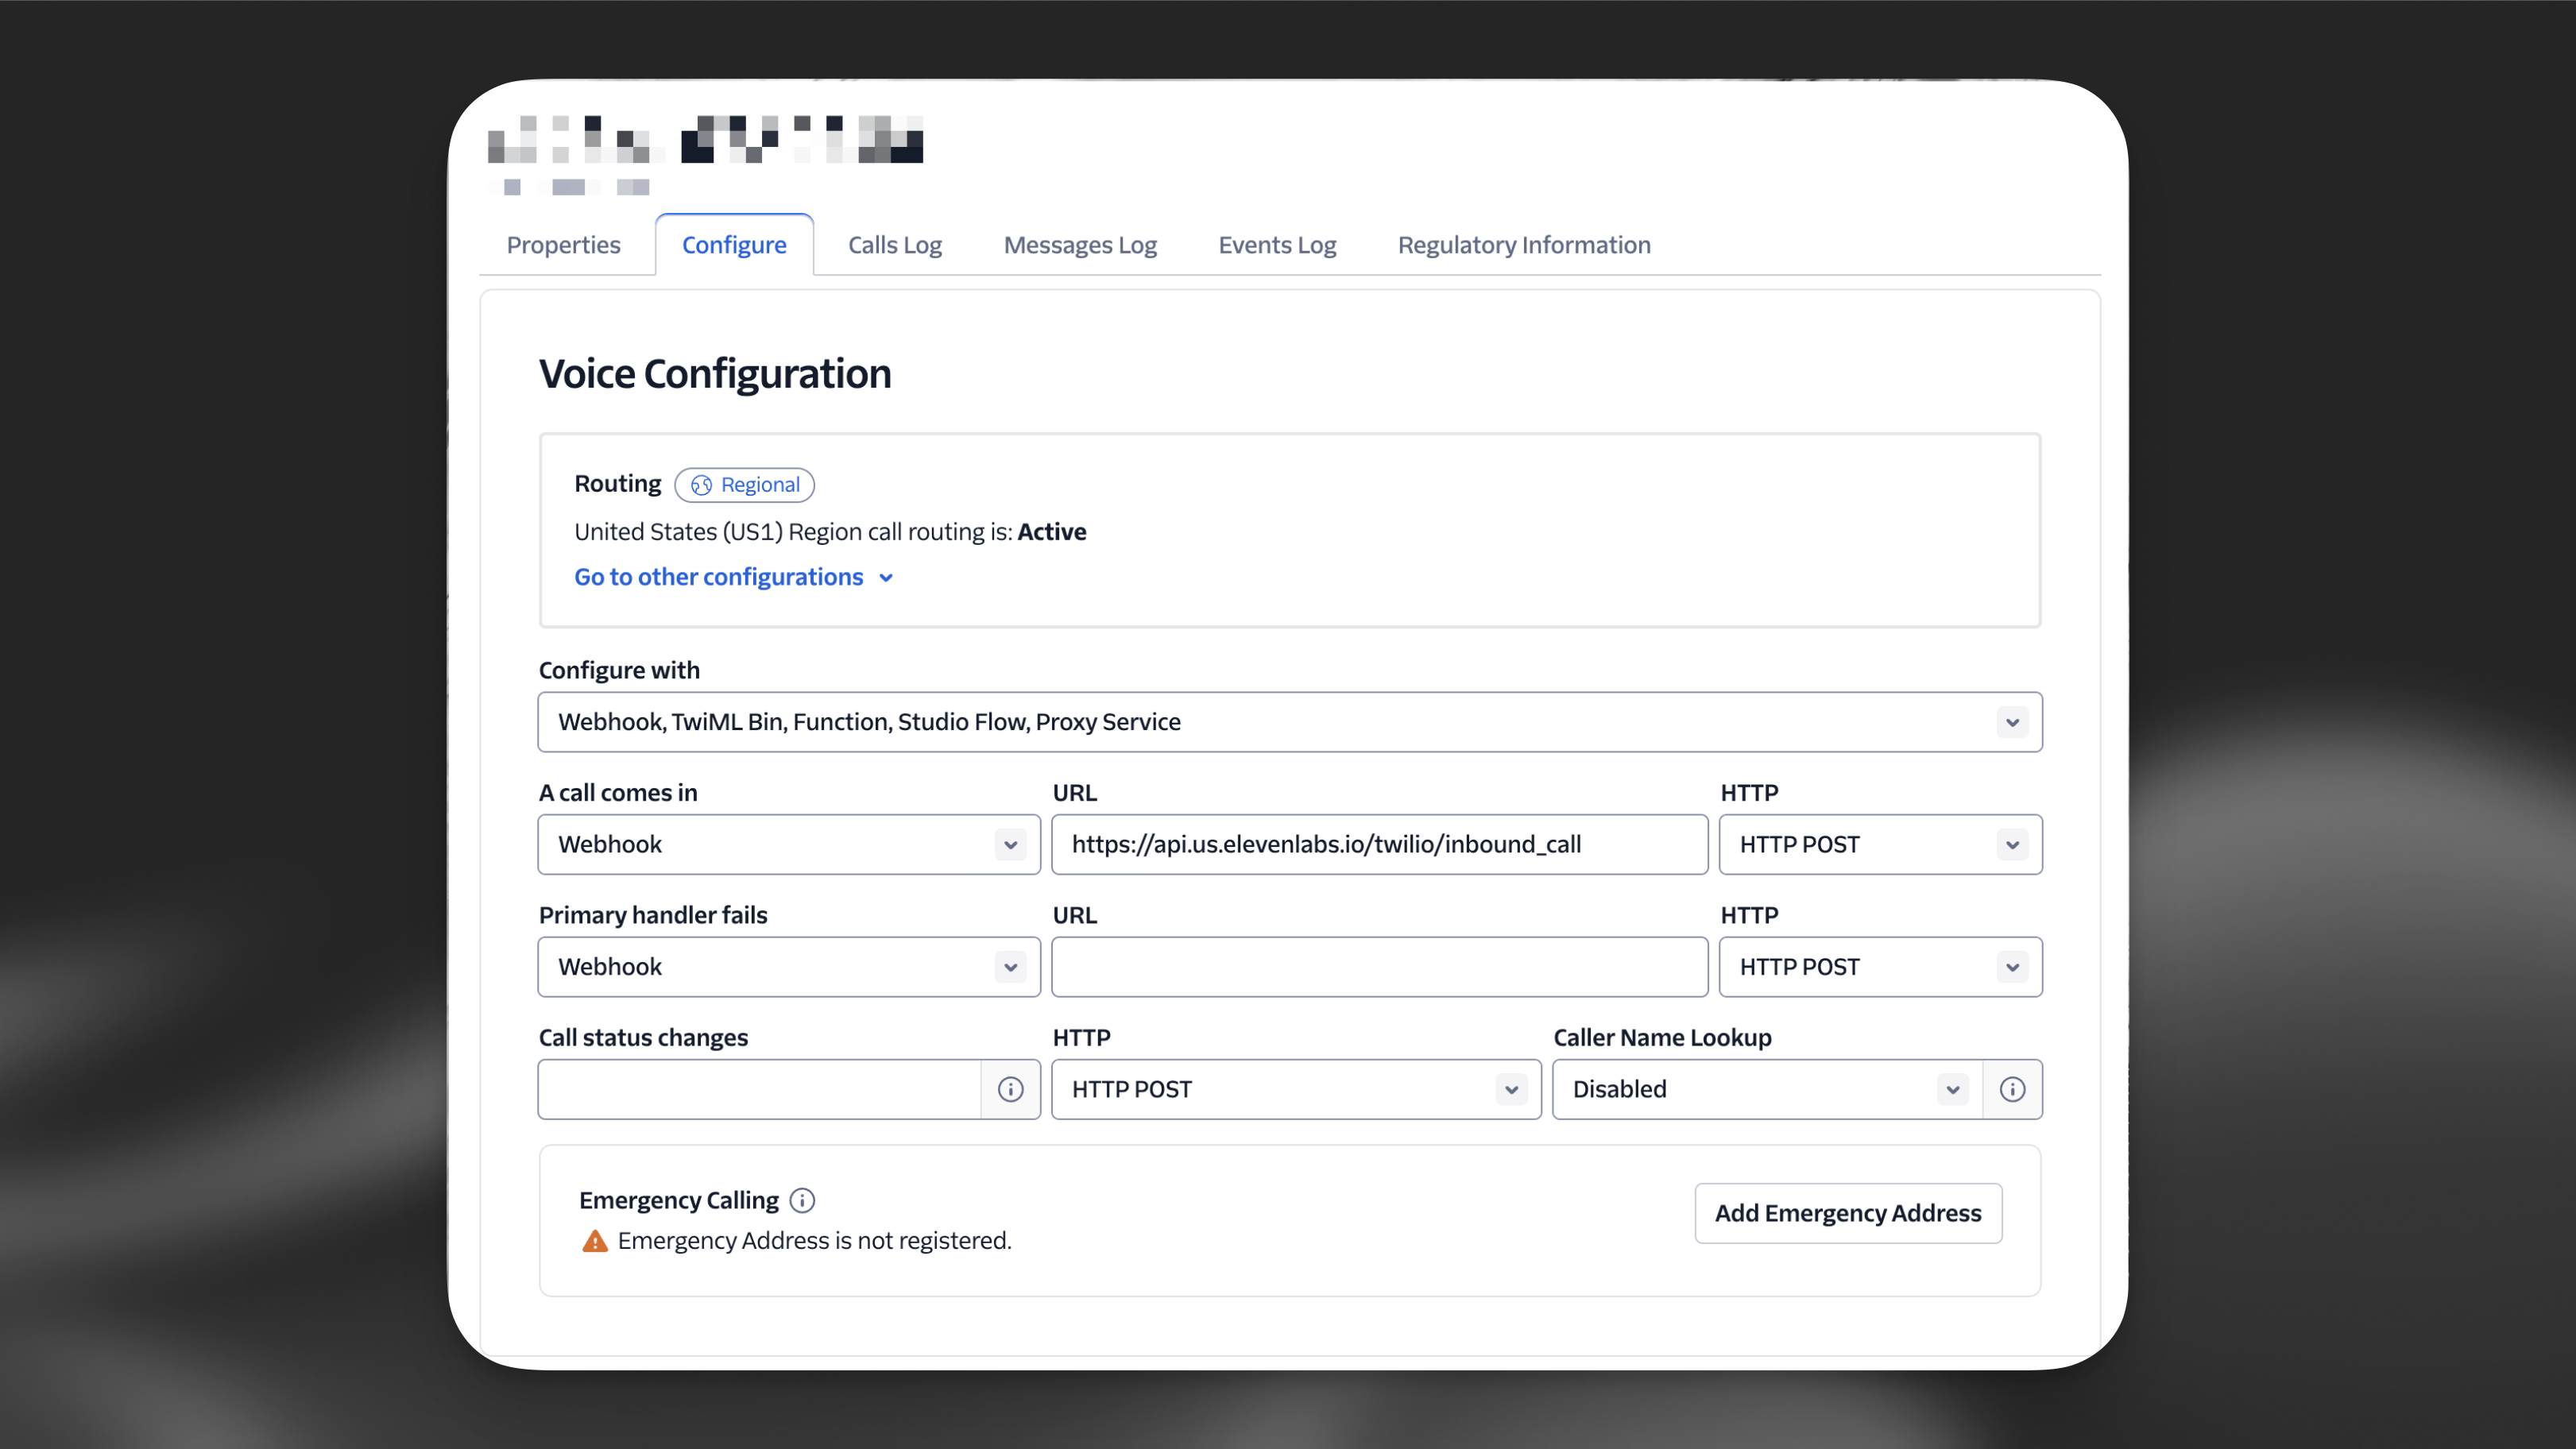
Task: Switch to the Properties tab
Action: click(x=563, y=244)
